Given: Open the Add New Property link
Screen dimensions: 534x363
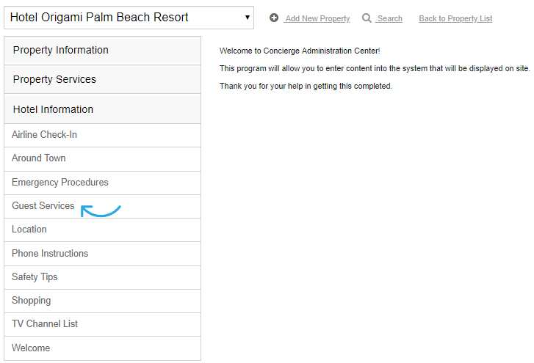Looking at the screenshot, I should 317,18.
